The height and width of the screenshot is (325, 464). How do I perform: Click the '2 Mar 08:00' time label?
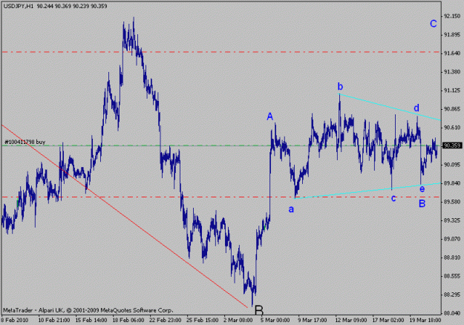click(238, 321)
